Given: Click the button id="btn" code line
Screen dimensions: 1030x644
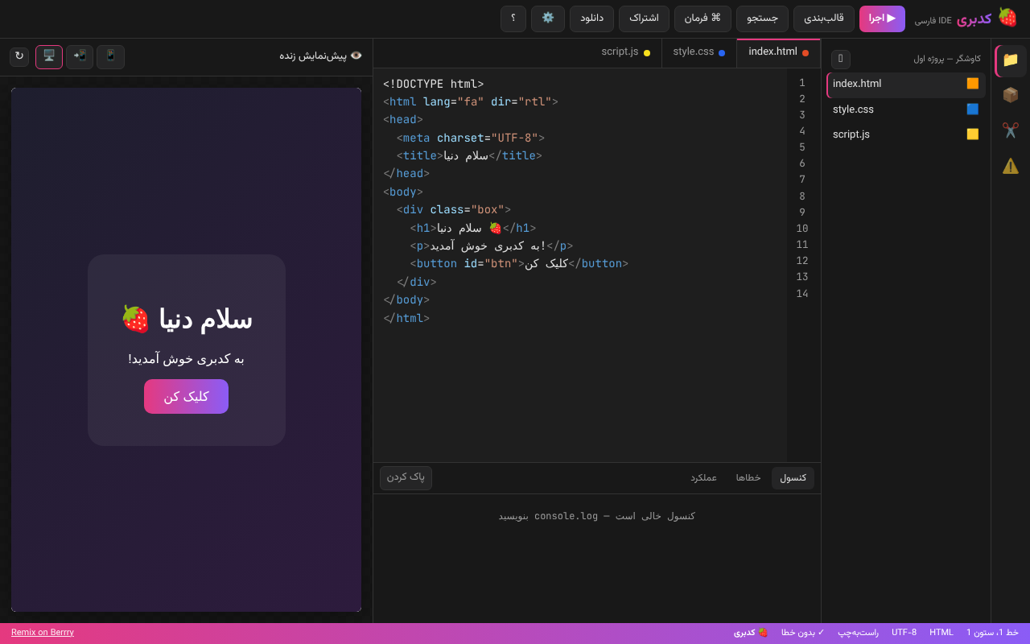Looking at the screenshot, I should pos(519,263).
